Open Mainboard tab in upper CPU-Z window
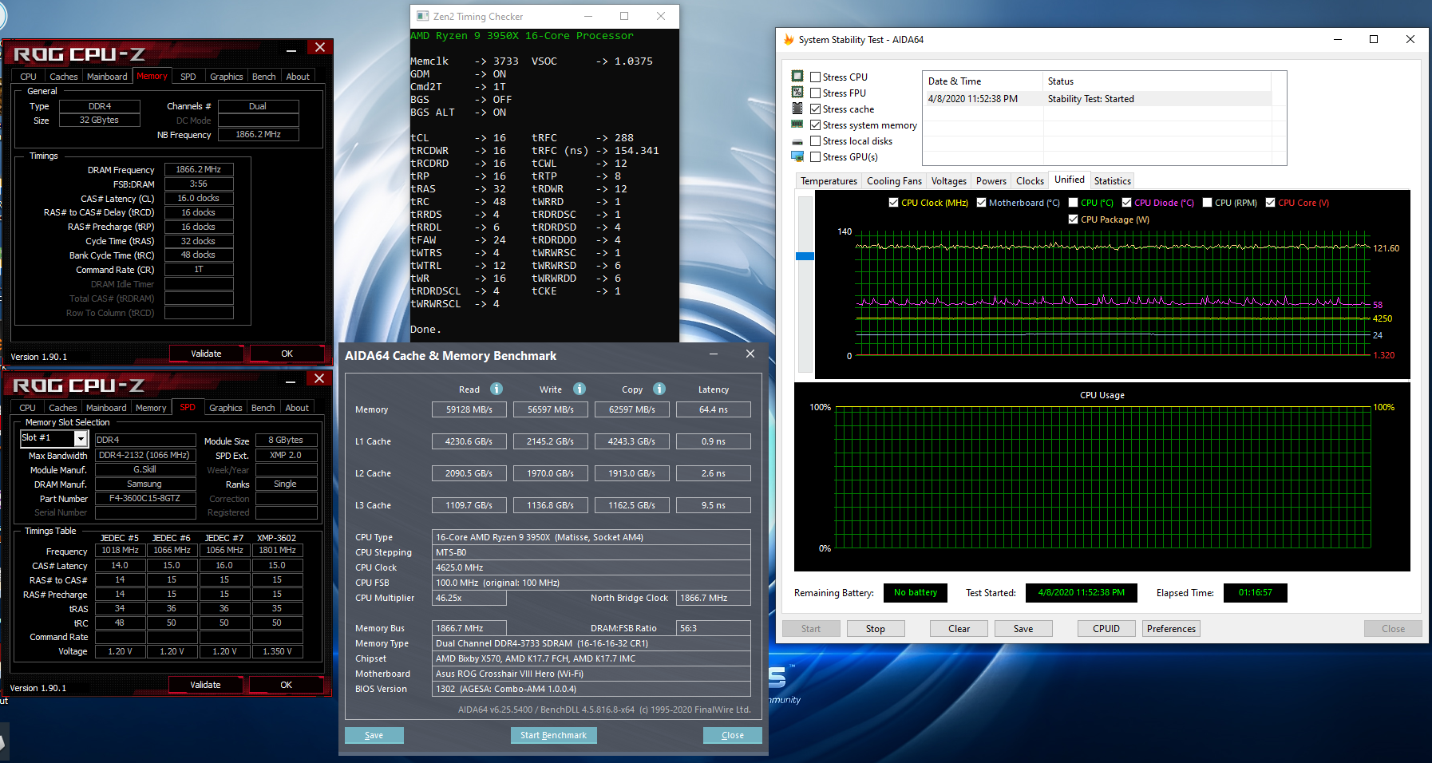 coord(107,77)
